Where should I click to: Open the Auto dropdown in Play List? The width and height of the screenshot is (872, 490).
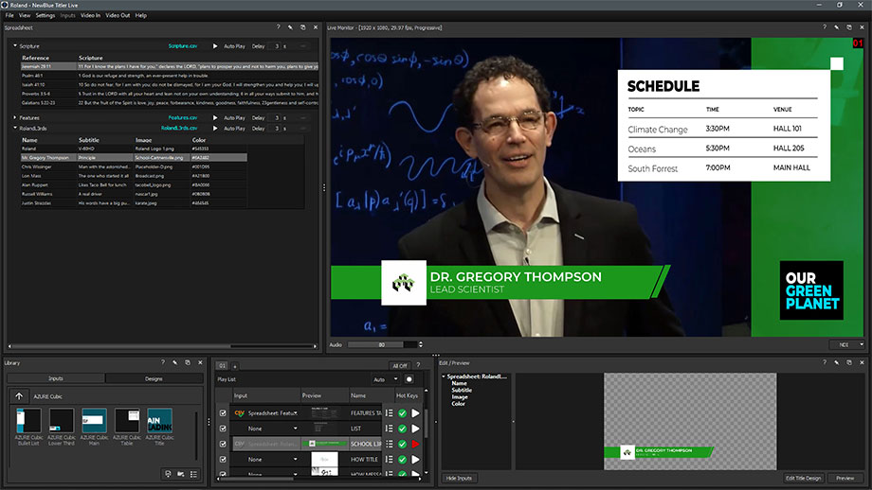386,379
